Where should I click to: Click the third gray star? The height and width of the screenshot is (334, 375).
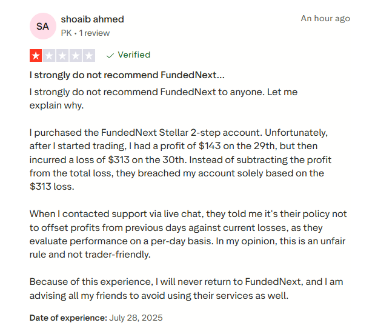pos(62,56)
